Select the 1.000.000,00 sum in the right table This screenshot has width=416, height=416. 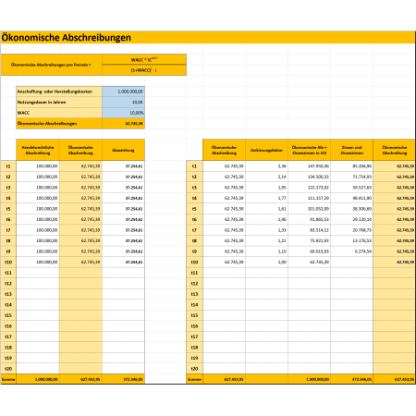pyautogui.click(x=310, y=379)
